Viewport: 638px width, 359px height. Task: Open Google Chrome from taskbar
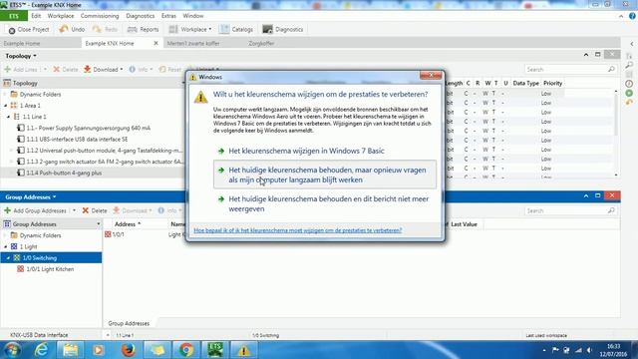[186, 350]
